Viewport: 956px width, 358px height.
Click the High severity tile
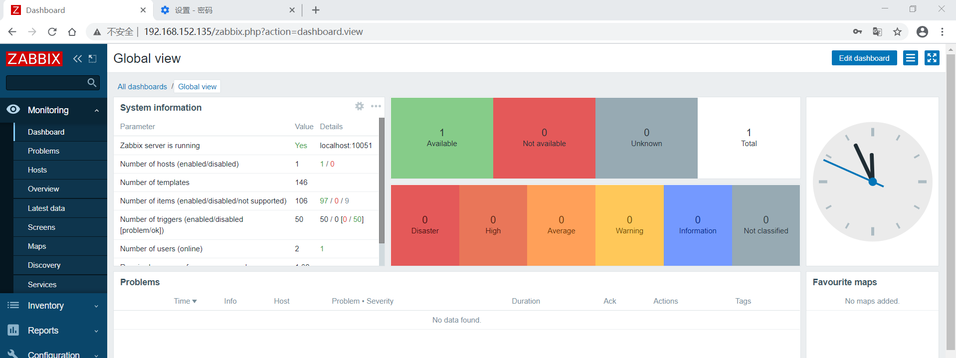493,225
